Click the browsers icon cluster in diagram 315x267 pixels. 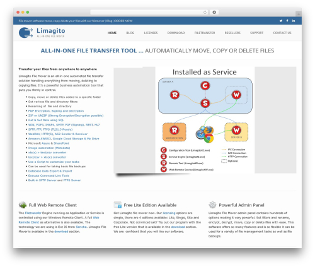(205, 134)
